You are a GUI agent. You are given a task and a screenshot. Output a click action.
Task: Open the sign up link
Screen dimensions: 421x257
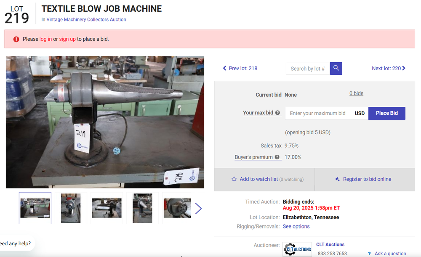tap(67, 39)
